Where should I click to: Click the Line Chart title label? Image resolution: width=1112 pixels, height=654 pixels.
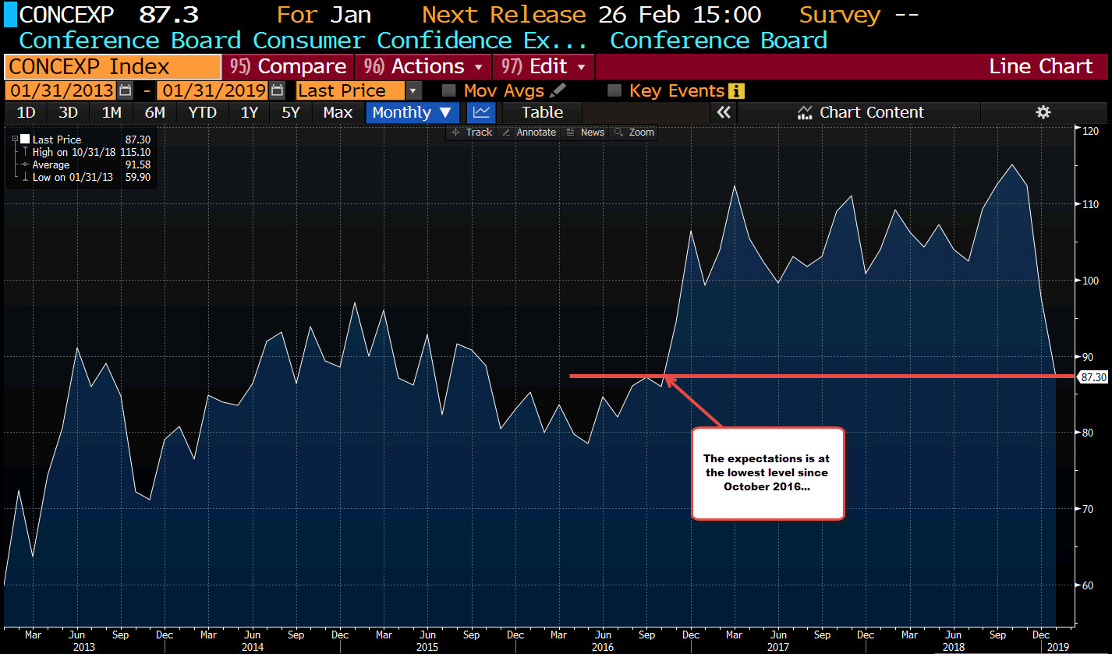point(1041,66)
